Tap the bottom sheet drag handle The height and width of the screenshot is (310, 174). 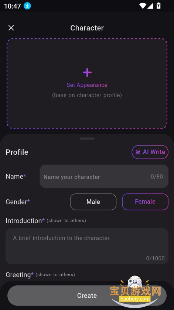87,139
